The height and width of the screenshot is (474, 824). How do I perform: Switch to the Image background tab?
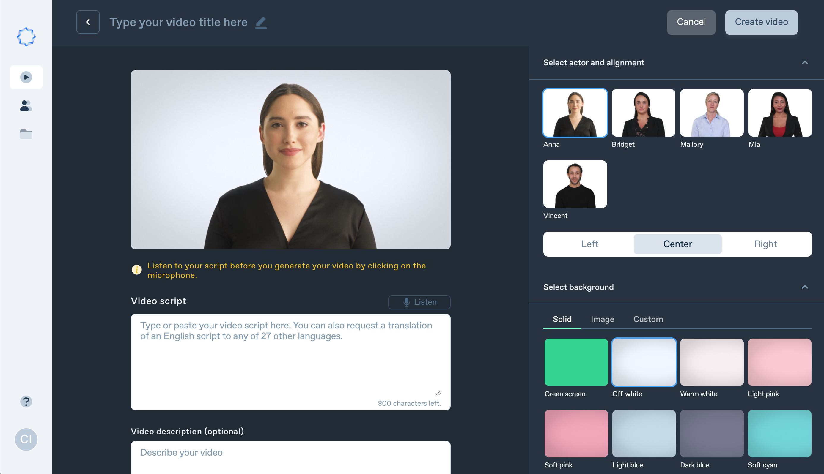point(603,319)
